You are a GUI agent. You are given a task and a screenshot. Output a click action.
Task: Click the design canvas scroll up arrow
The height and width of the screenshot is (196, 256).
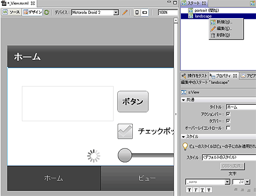click(175, 20)
